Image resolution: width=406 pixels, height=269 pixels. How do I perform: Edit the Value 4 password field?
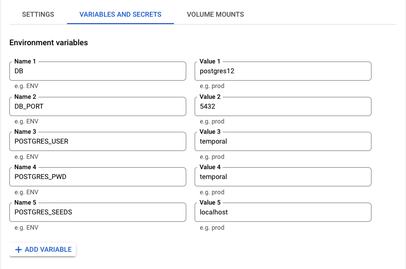(x=283, y=177)
